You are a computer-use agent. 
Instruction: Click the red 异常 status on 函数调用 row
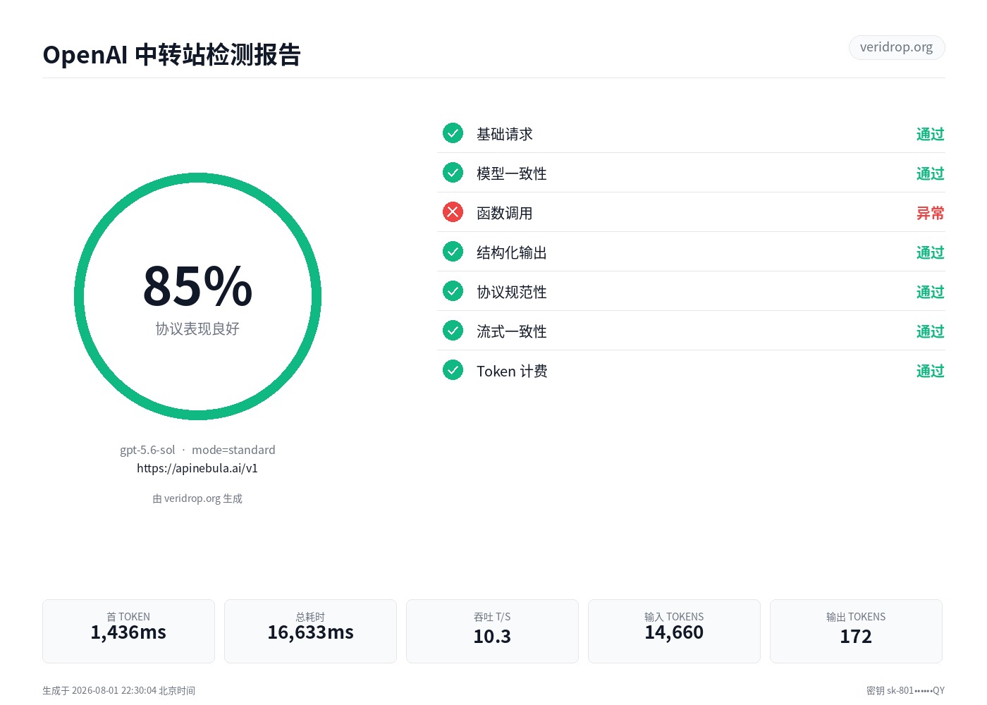[930, 213]
